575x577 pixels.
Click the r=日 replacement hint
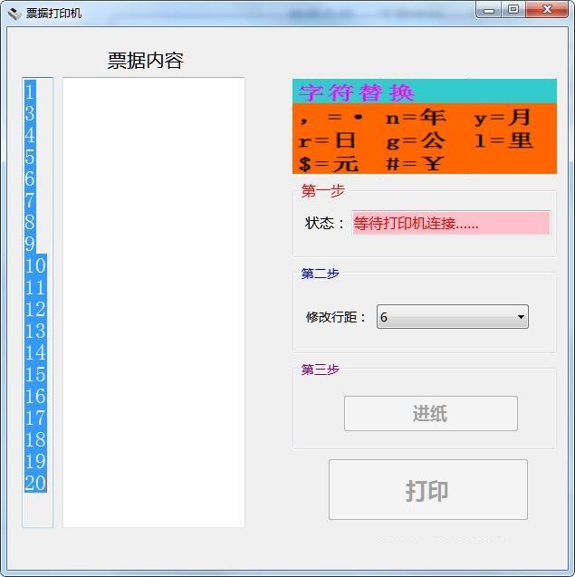(x=327, y=140)
